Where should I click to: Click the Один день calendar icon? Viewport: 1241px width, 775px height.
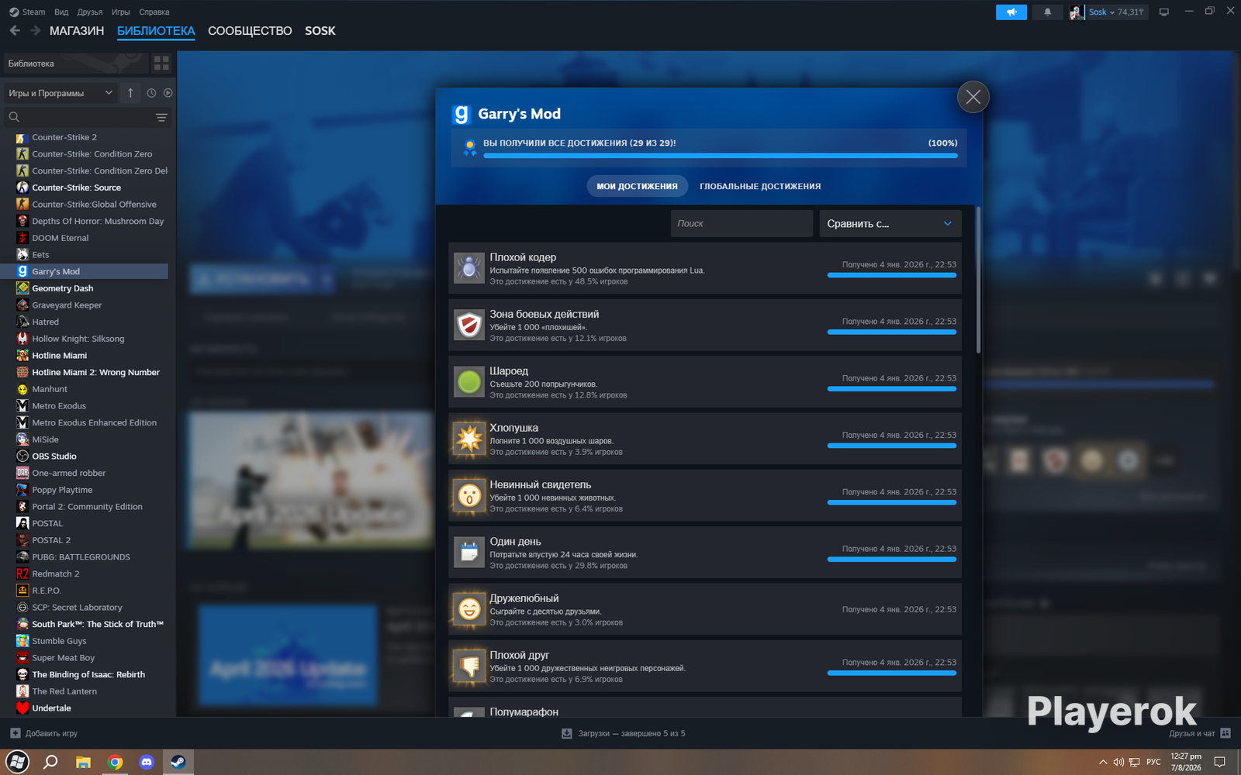click(469, 553)
